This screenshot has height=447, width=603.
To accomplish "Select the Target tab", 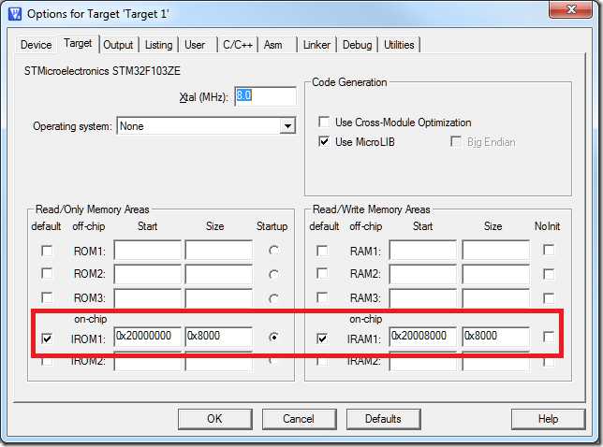I will (78, 43).
